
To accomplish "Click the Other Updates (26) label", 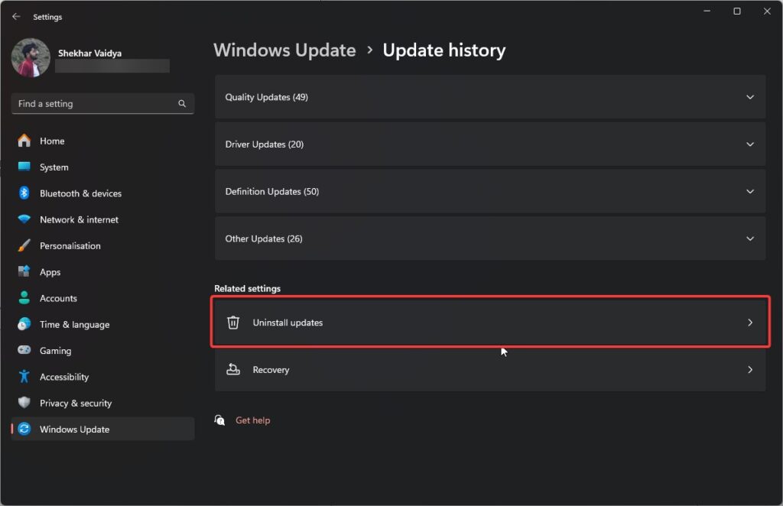I will click(264, 238).
